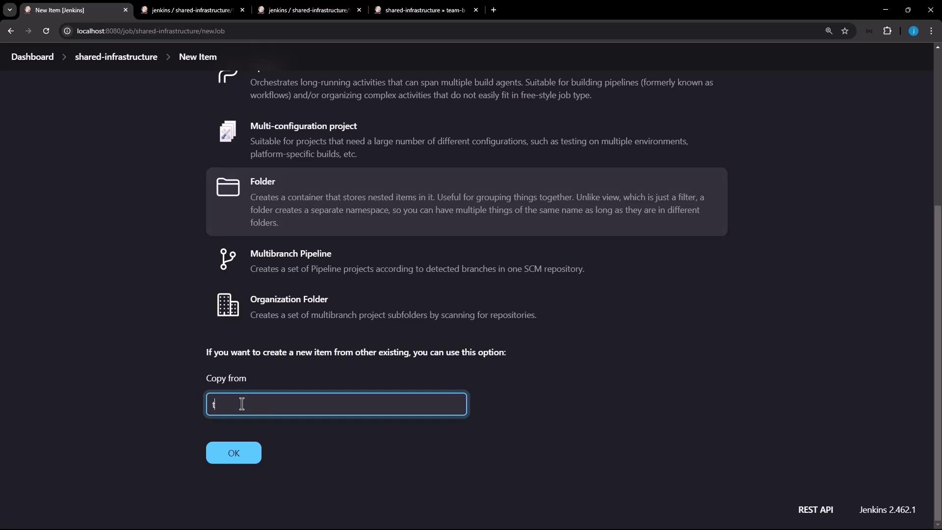Image resolution: width=942 pixels, height=530 pixels.
Task: Switch to the shared-infrastructure » team-b tab
Action: 425,10
